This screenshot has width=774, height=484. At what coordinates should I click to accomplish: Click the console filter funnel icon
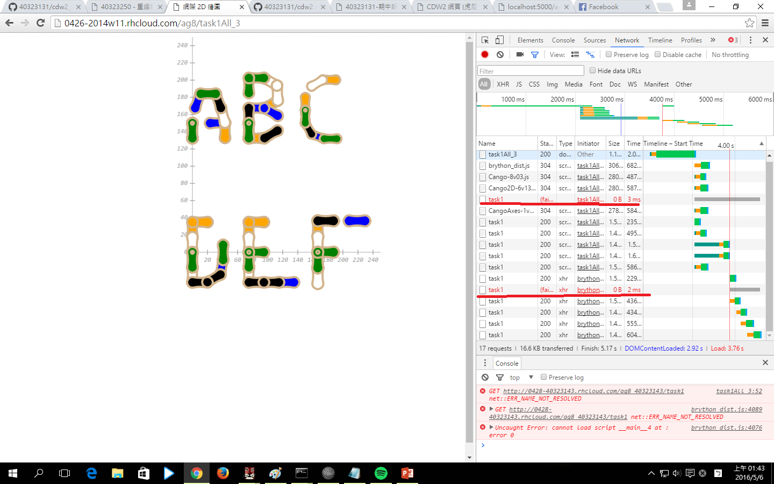click(x=500, y=377)
